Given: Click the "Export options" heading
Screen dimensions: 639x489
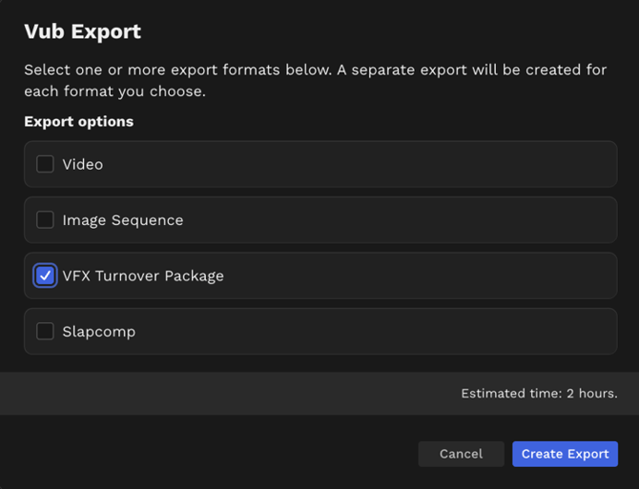Looking at the screenshot, I should click(78, 121).
